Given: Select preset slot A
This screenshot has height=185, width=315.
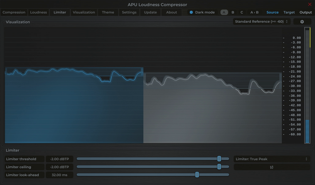Looking at the screenshot, I should coord(224,12).
